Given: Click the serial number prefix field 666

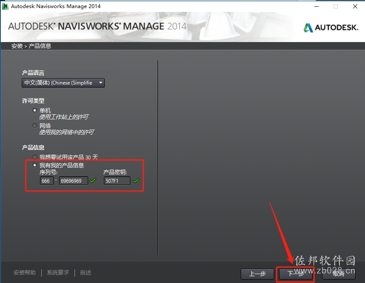Looking at the screenshot, I should [x=47, y=181].
